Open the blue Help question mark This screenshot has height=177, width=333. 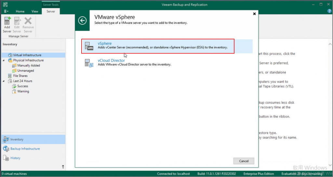(329, 11)
